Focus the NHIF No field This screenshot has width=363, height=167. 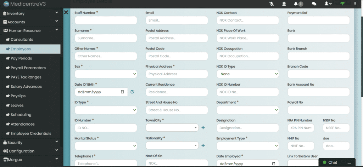point(301,146)
